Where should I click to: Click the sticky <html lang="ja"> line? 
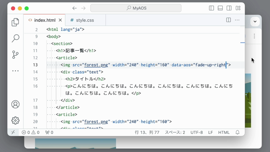pos(65,30)
